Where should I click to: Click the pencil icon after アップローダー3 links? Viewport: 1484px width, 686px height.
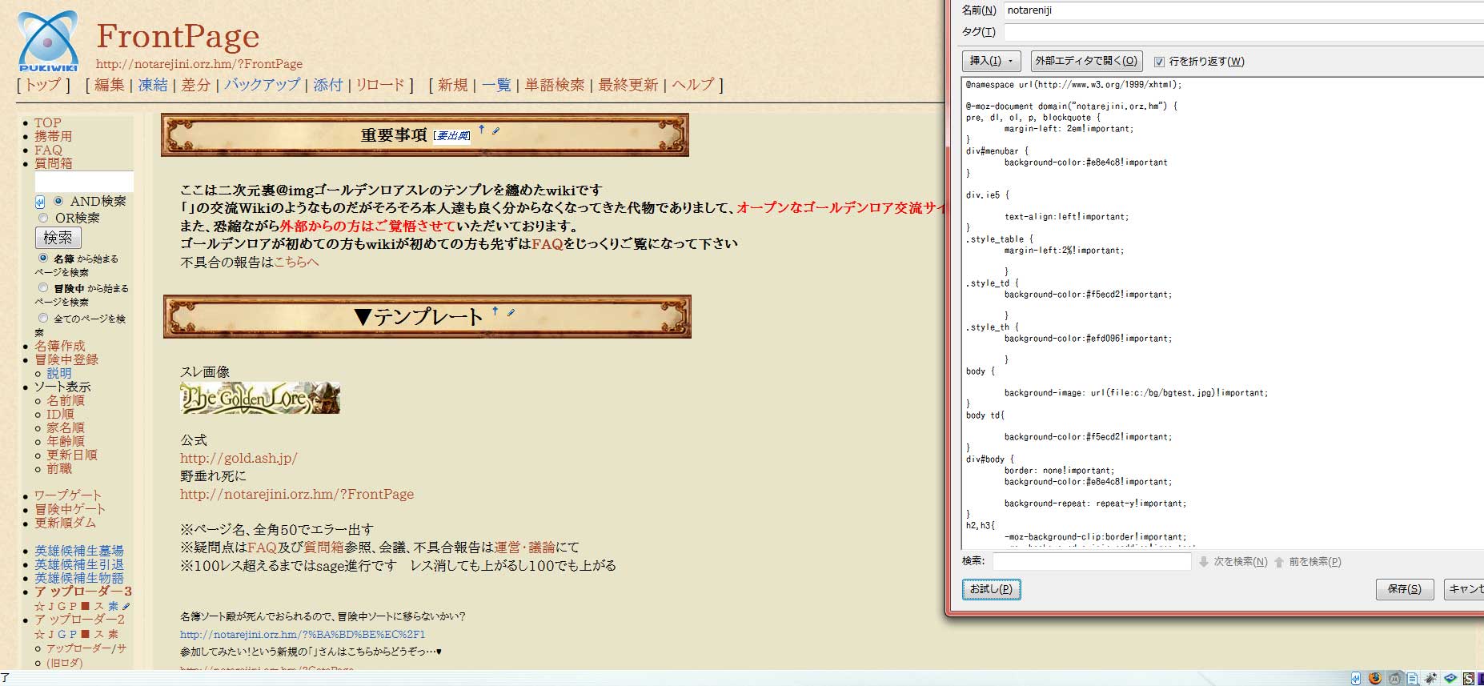click(x=126, y=606)
